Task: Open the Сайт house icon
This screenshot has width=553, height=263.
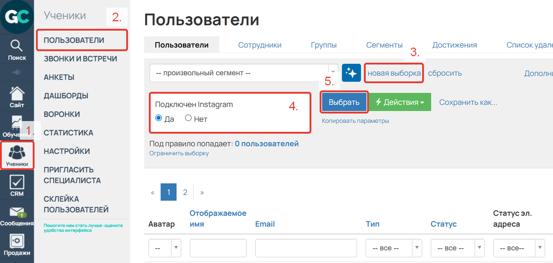Action: tap(17, 96)
